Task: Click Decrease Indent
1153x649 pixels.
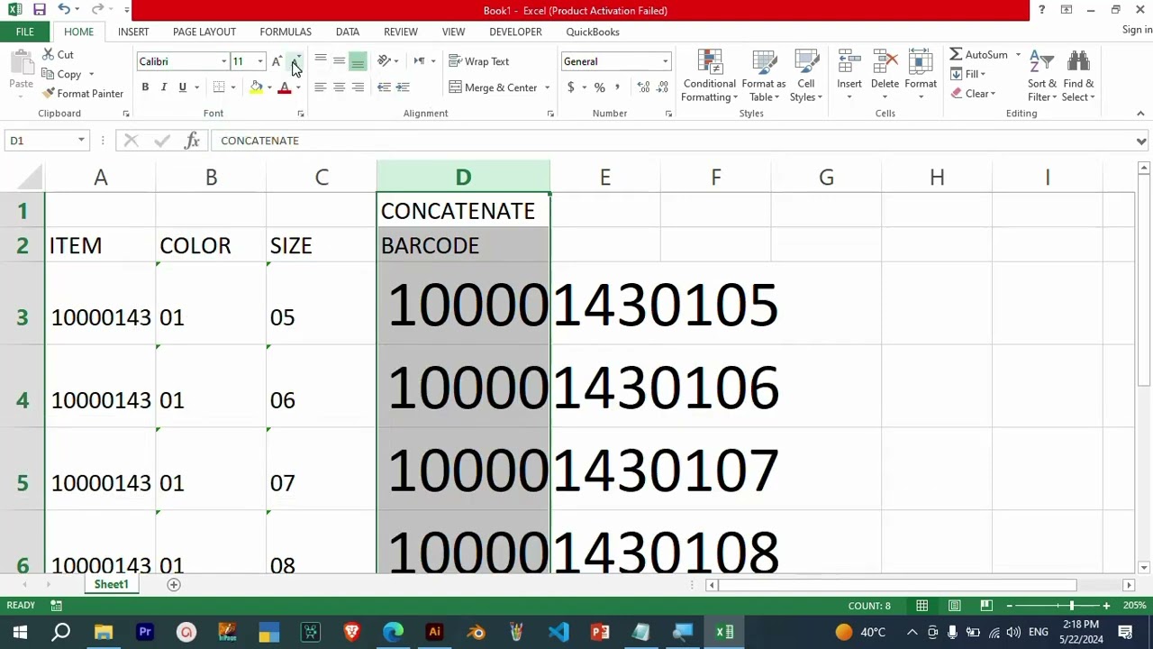Action: pyautogui.click(x=384, y=87)
